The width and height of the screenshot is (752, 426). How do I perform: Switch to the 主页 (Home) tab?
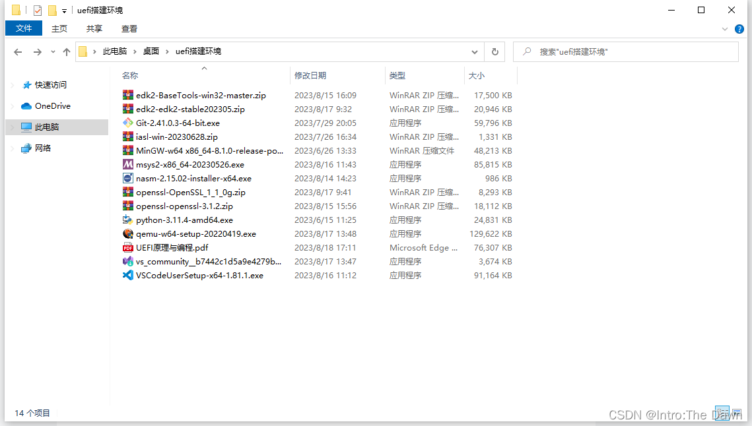(x=59, y=29)
